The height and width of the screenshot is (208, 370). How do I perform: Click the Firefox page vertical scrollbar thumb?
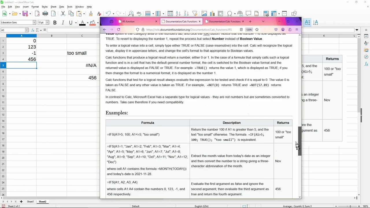pos(300,141)
